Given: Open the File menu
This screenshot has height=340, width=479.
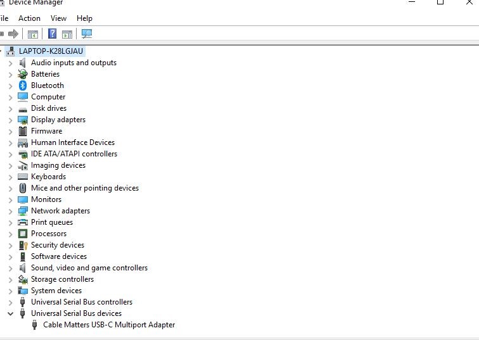Looking at the screenshot, I should [x=4, y=18].
